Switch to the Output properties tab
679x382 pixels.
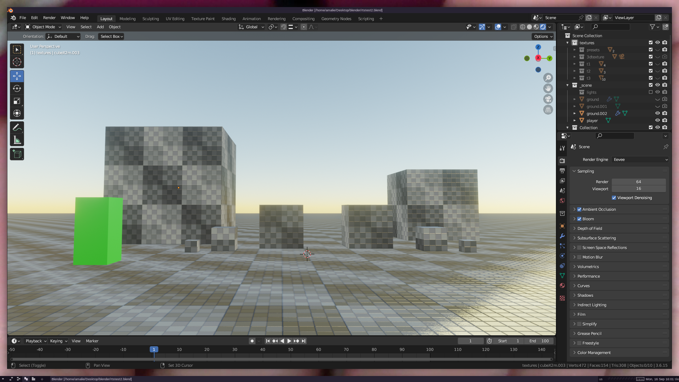(562, 171)
